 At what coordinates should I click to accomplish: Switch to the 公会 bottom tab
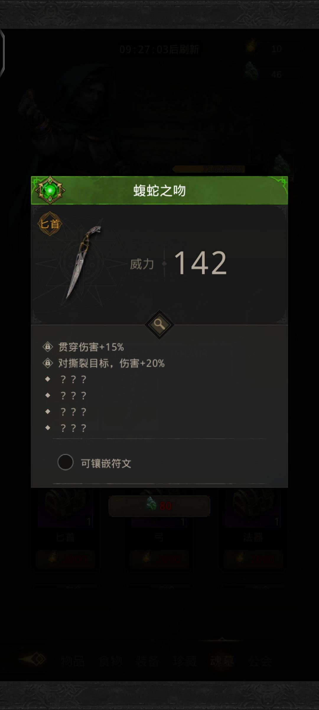point(260,661)
